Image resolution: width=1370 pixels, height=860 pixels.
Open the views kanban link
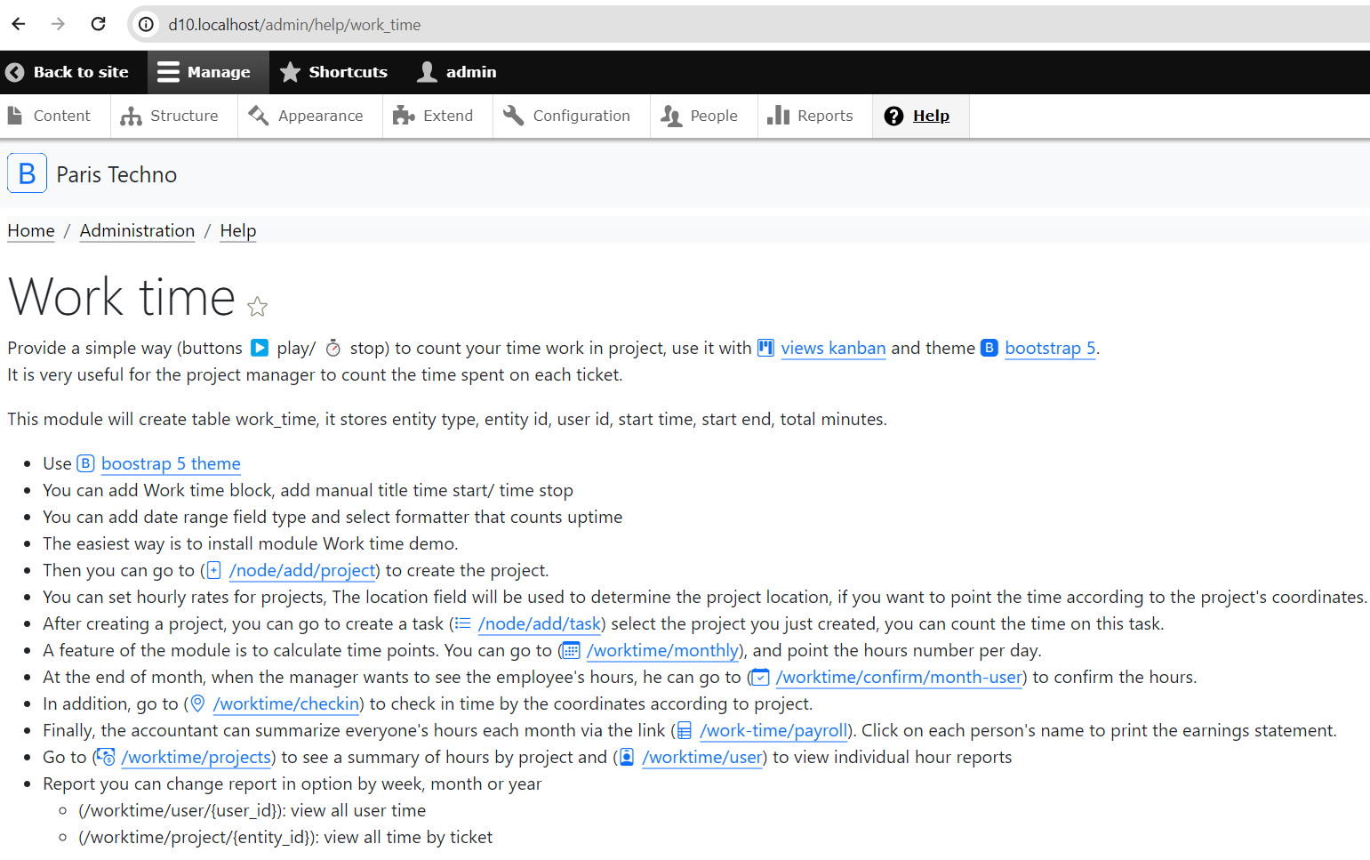coord(833,348)
